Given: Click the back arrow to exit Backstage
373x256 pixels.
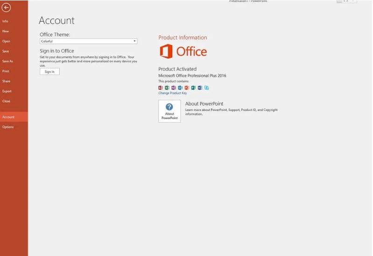Looking at the screenshot, I should point(6,7).
